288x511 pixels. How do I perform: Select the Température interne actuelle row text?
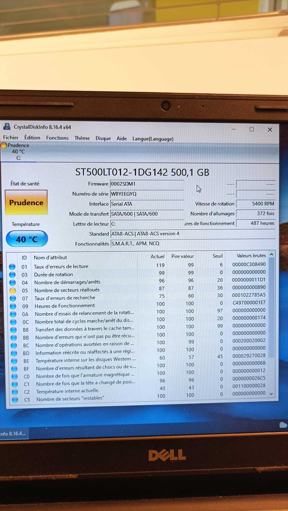click(68, 391)
